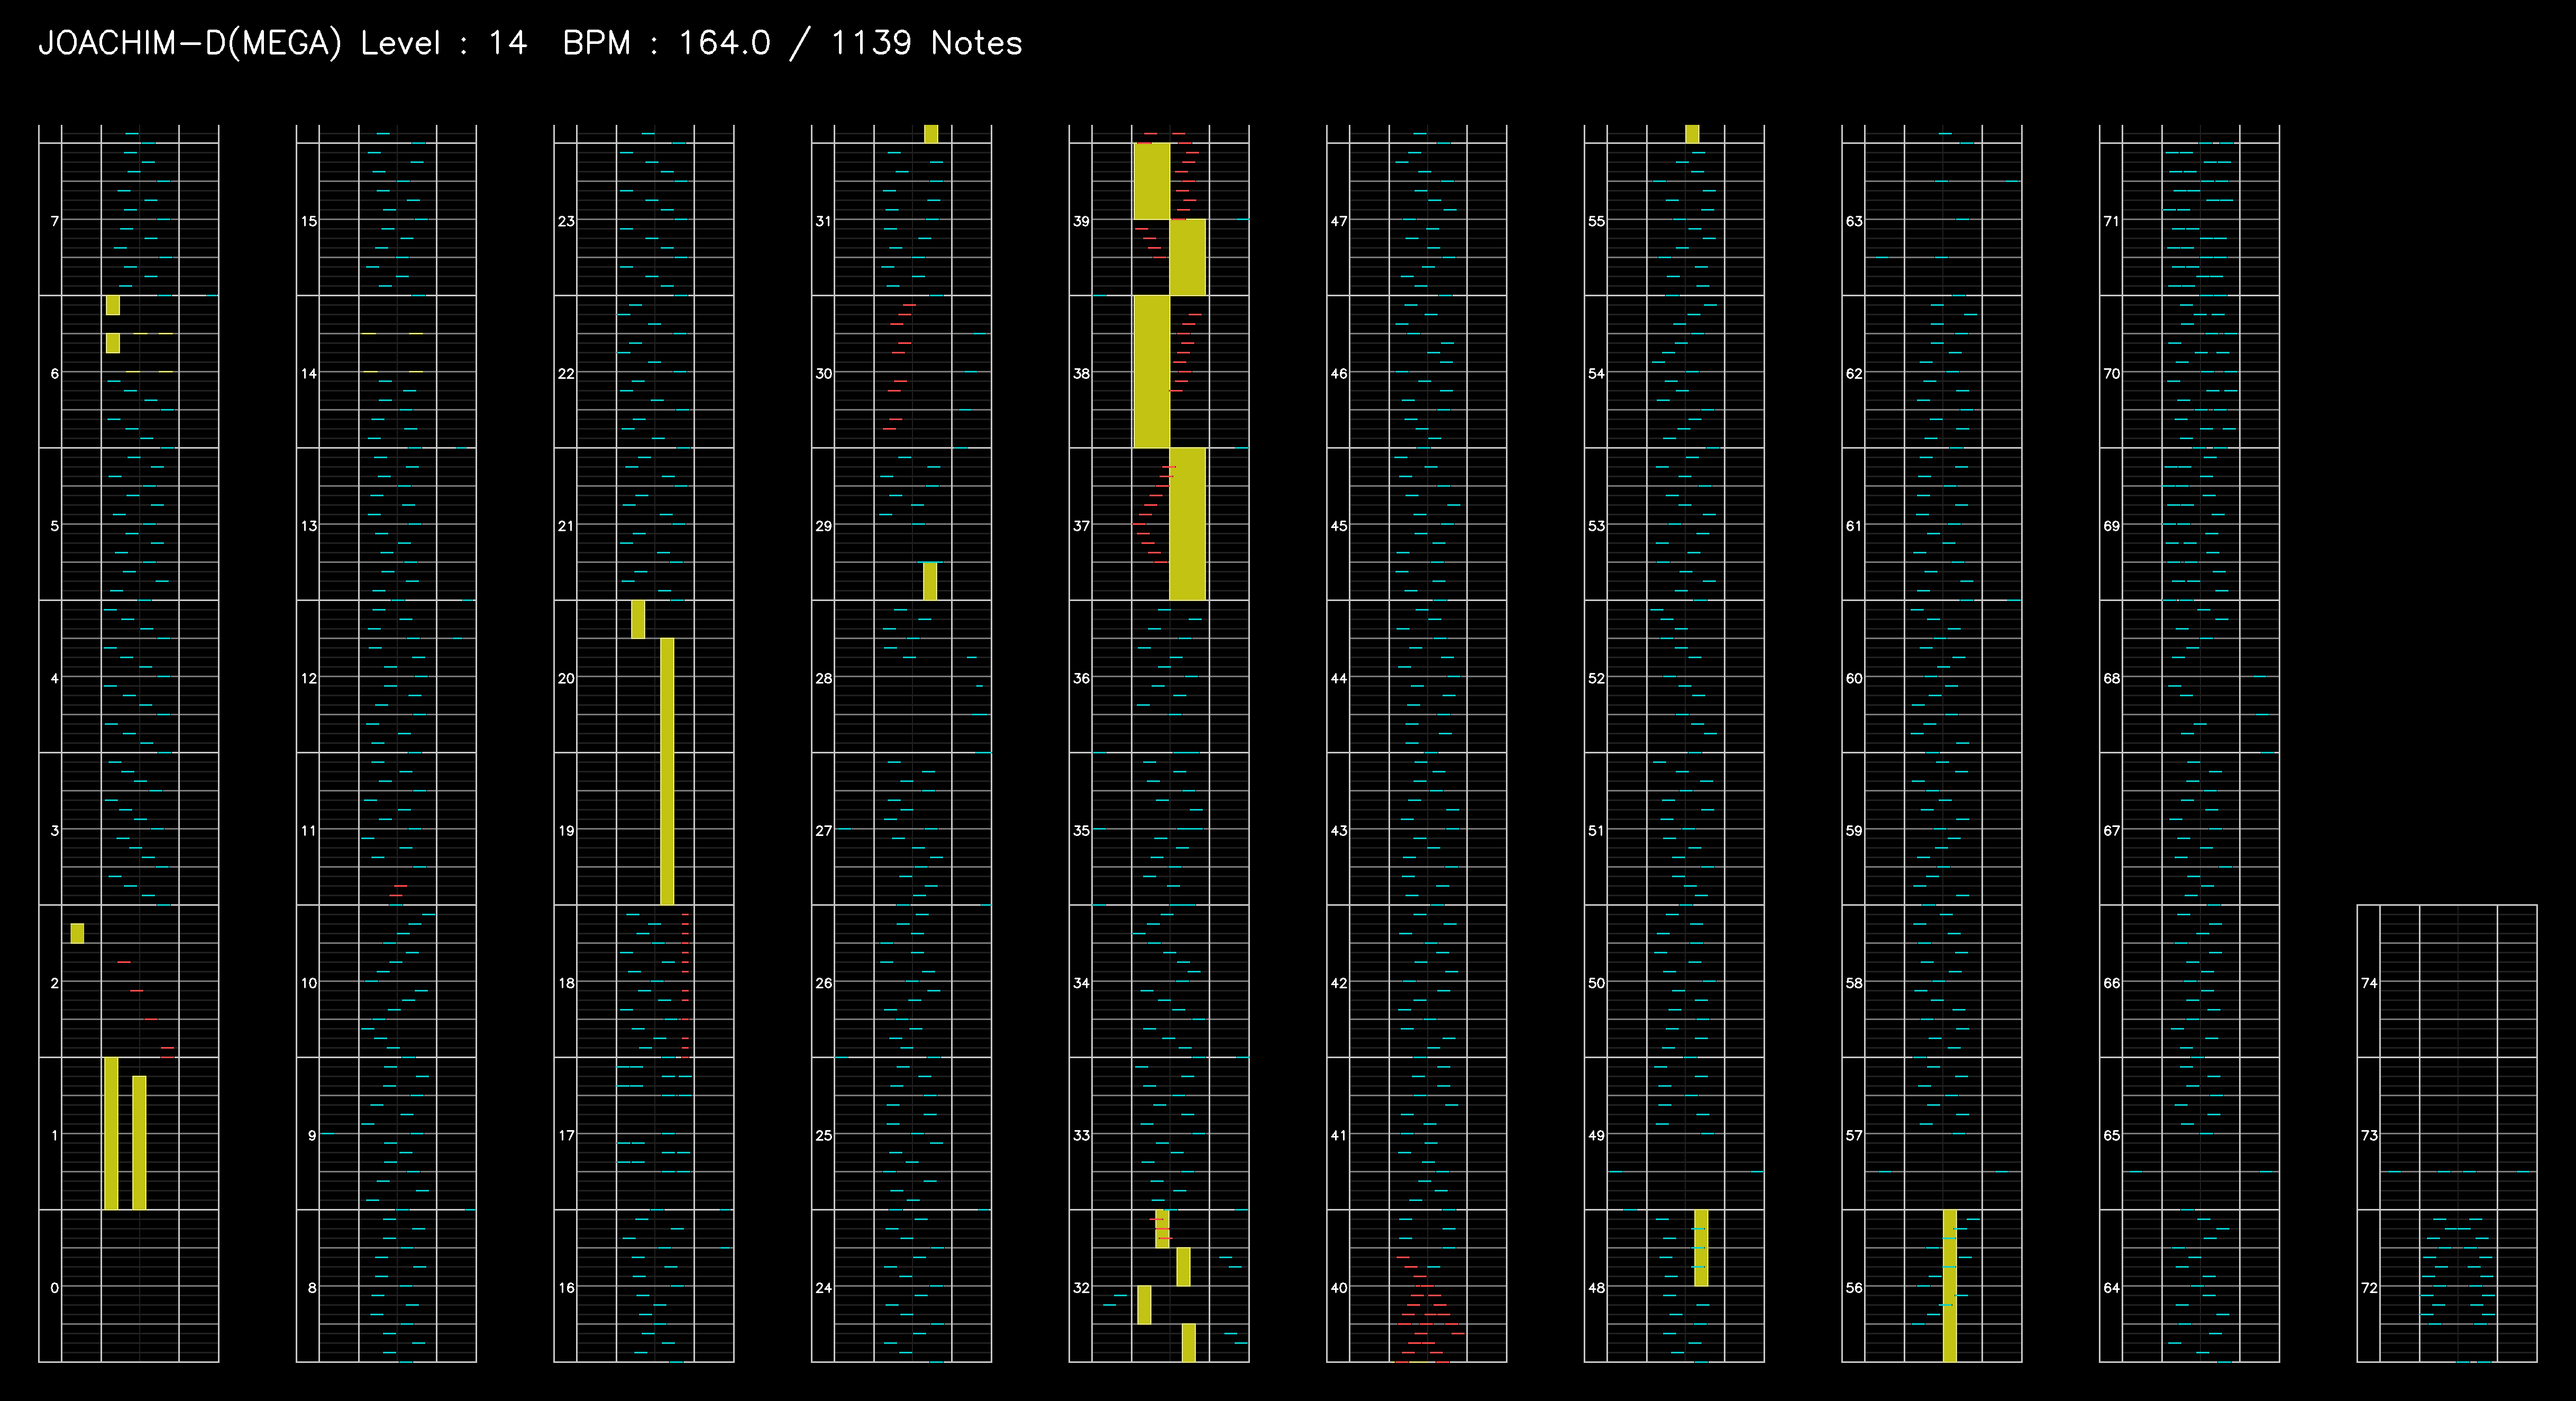2576x1401 pixels.
Task: Select measure number 7 label
Action: (x=54, y=221)
